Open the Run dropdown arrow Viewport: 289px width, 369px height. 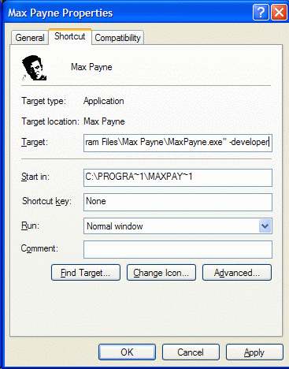265,226
